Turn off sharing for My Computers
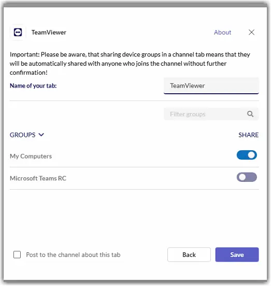 [x=247, y=155]
